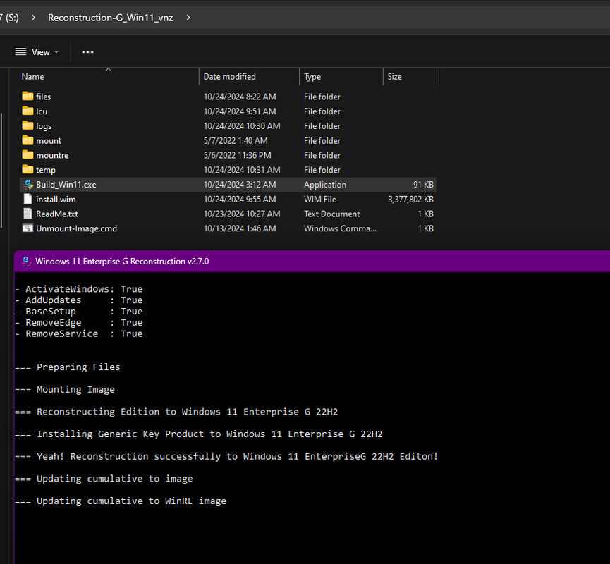This screenshot has height=564, width=610.
Task: Click the '91 KB' size of Build_Win11.exe
Action: [x=423, y=185]
